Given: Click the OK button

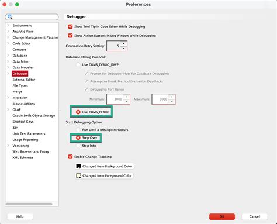Looking at the screenshot, I should [x=222, y=216].
